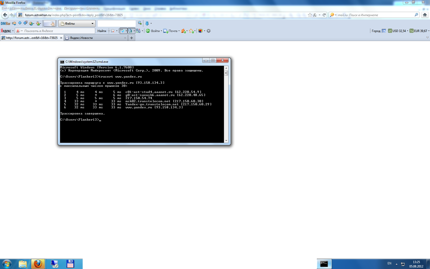This screenshot has height=269, width=430.
Task: Open the Firefox home page button
Action: pyautogui.click(x=425, y=15)
